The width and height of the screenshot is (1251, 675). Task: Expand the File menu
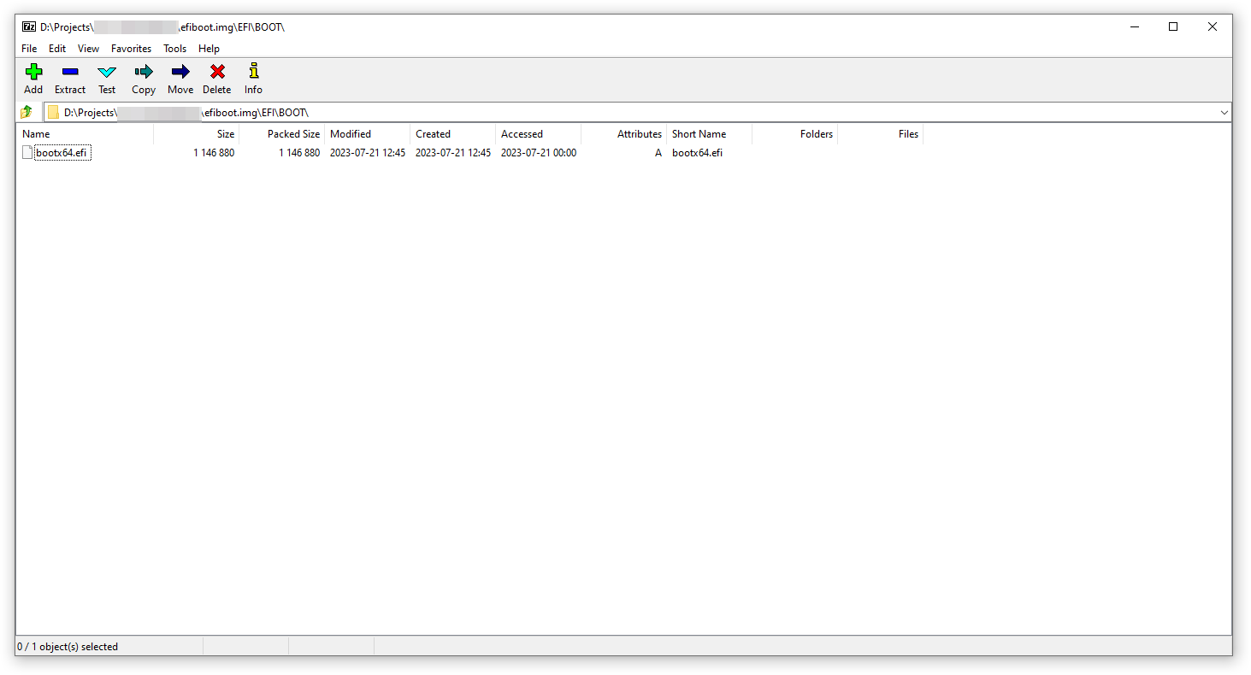[29, 49]
